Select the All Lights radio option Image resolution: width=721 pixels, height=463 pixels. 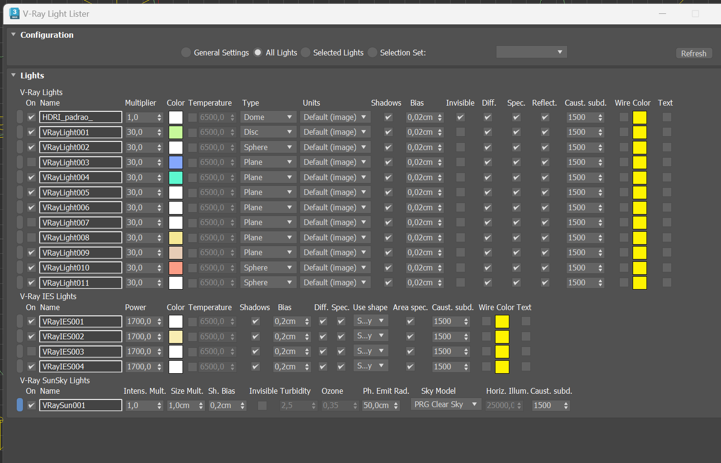258,53
